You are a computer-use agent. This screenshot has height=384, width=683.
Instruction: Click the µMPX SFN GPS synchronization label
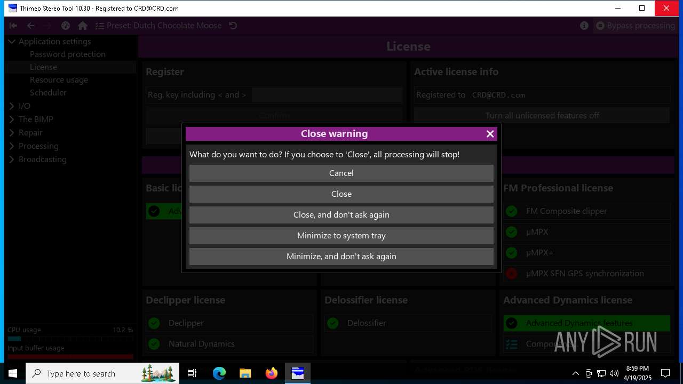(584, 274)
